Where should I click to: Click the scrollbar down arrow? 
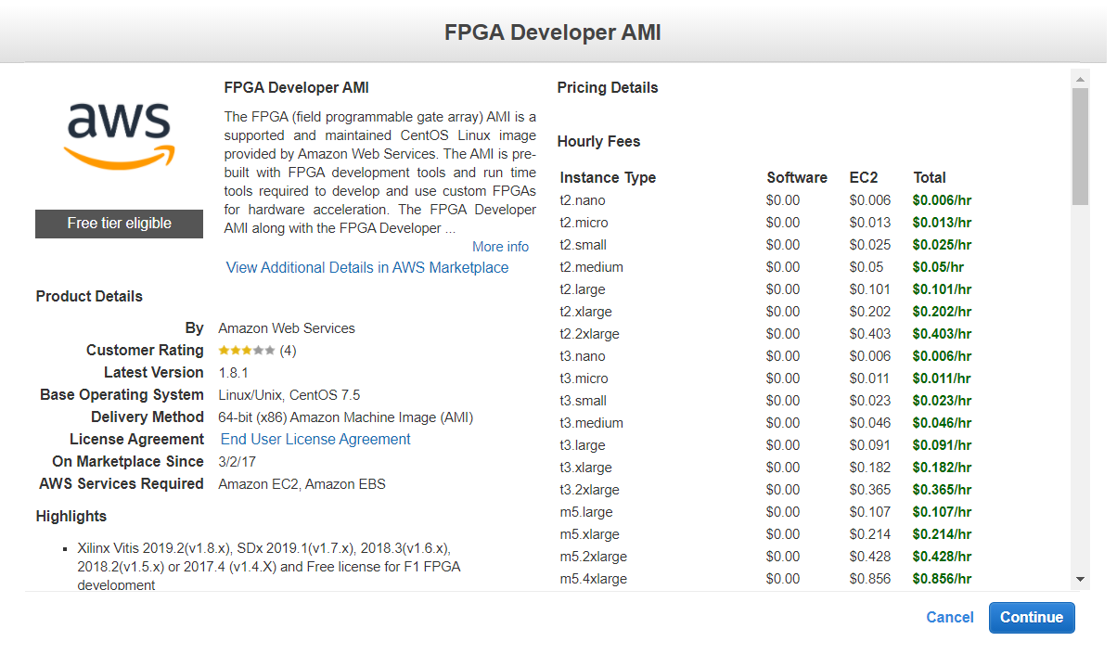[1080, 579]
